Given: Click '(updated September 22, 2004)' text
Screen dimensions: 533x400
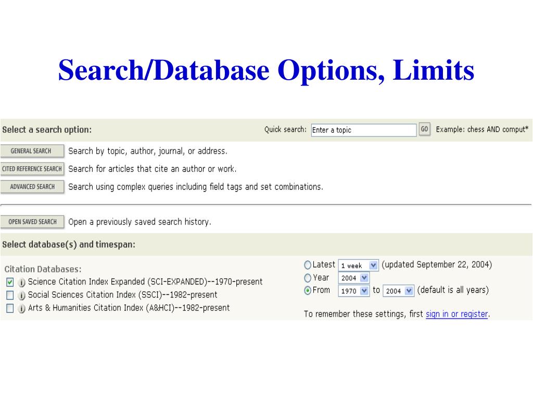Looking at the screenshot, I should 437,265.
